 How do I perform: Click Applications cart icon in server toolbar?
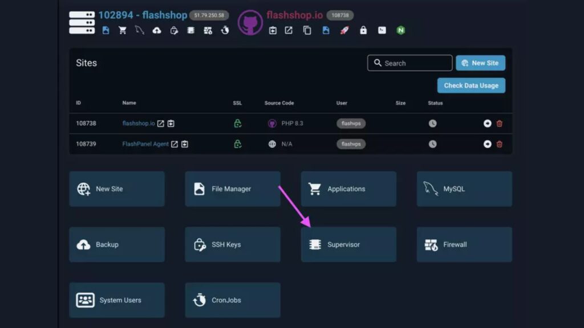[x=123, y=30]
